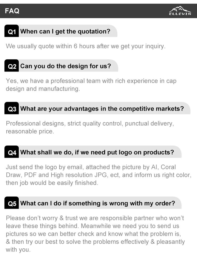This screenshot has height=261, width=197.
Task: Click "then job would be easily finished." line
Action: [52, 183]
